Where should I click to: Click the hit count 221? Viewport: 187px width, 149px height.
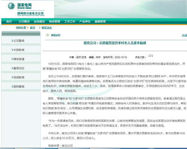[x=151, y=56]
